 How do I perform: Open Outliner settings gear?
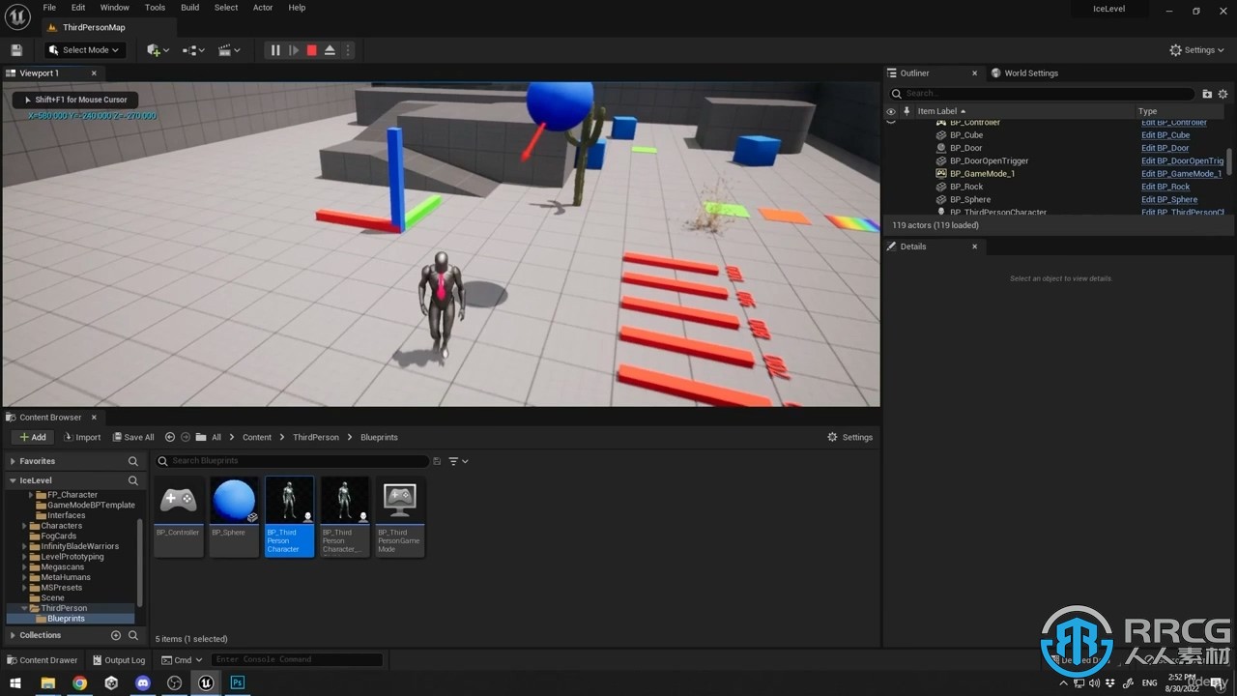coord(1223,94)
